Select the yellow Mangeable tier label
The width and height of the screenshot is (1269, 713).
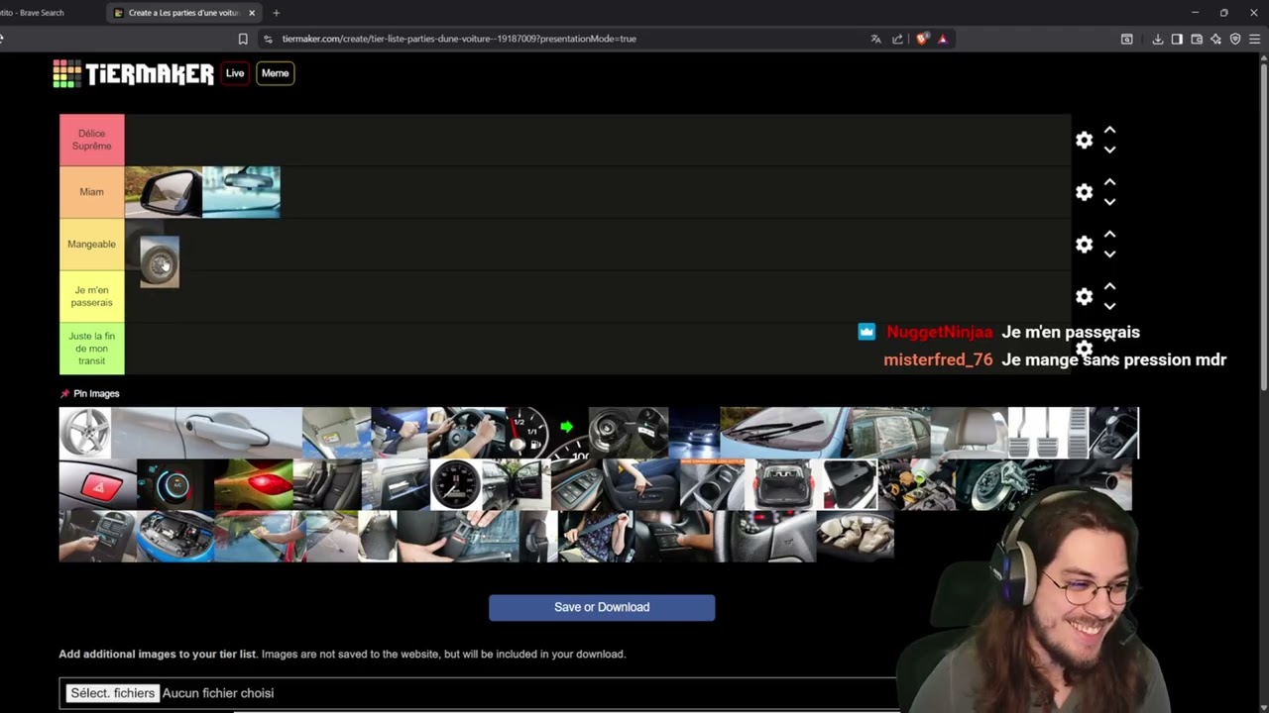(91, 244)
